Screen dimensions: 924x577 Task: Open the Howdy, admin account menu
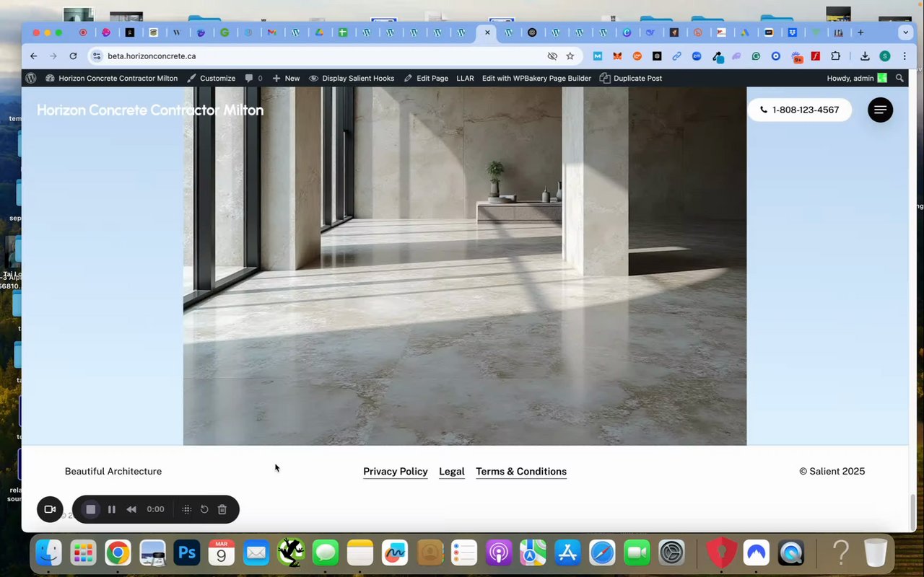857,78
